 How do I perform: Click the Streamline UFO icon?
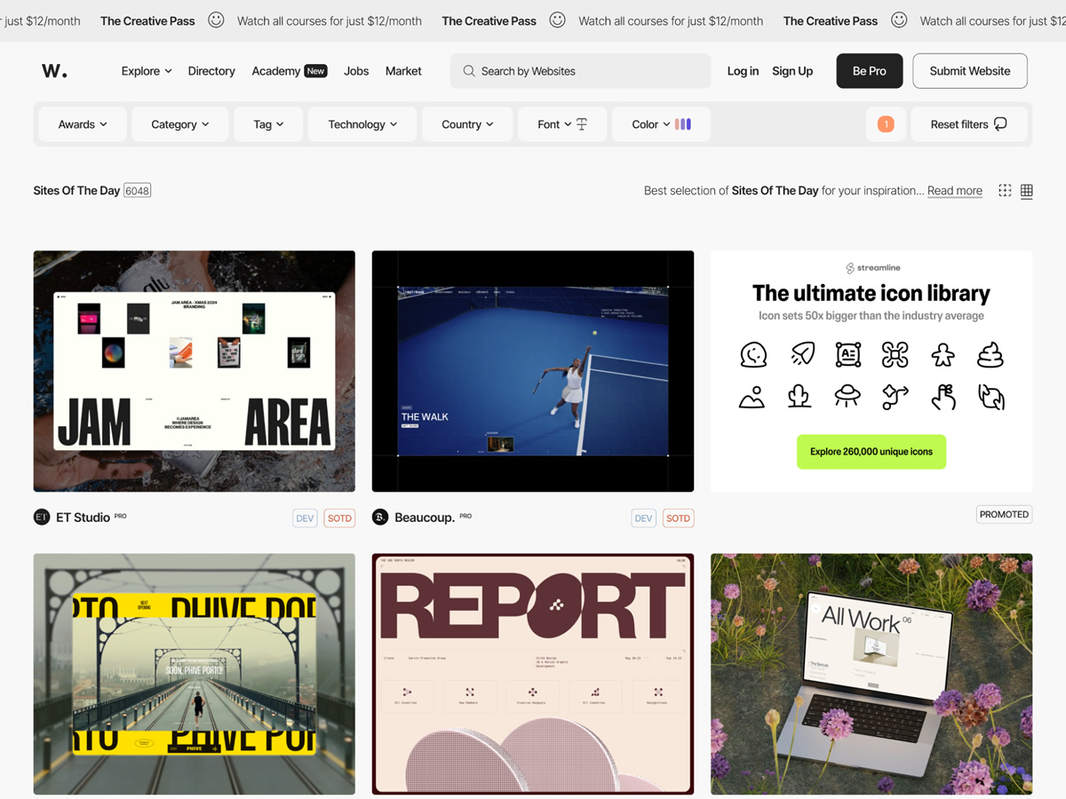tap(847, 396)
